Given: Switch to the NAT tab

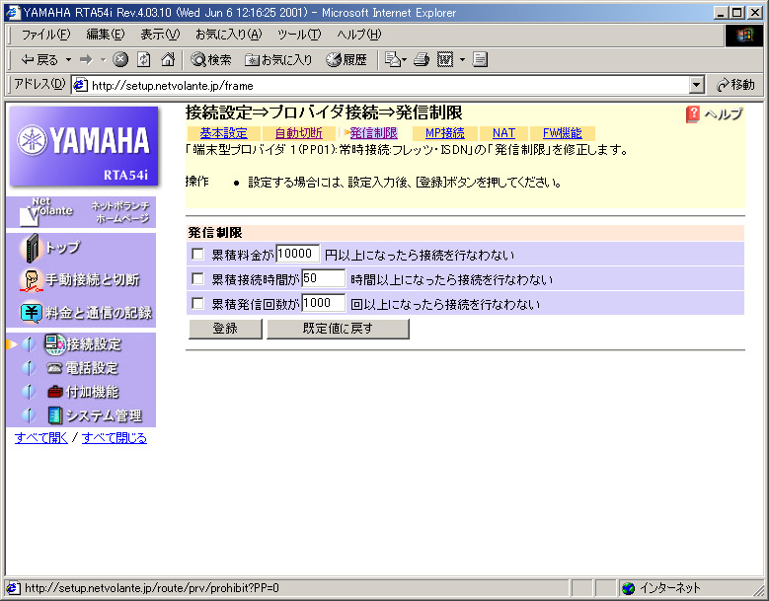Looking at the screenshot, I should click(503, 133).
